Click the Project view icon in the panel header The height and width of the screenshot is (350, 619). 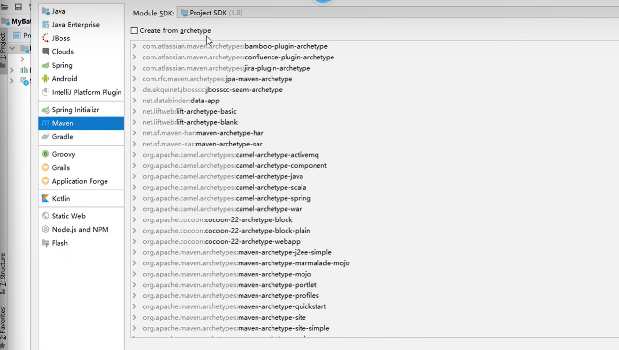[17, 35]
